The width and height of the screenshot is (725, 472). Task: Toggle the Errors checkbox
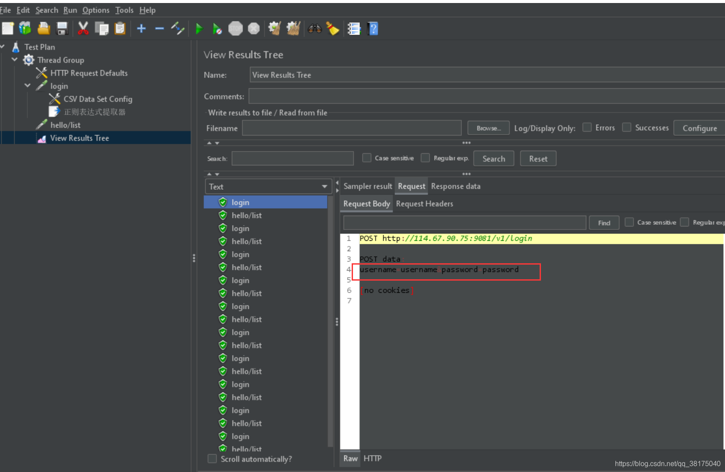pyautogui.click(x=587, y=127)
